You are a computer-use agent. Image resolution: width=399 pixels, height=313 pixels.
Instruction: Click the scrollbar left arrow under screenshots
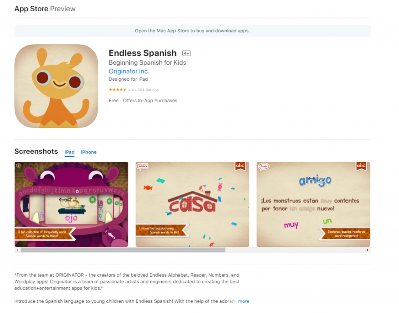[17, 250]
